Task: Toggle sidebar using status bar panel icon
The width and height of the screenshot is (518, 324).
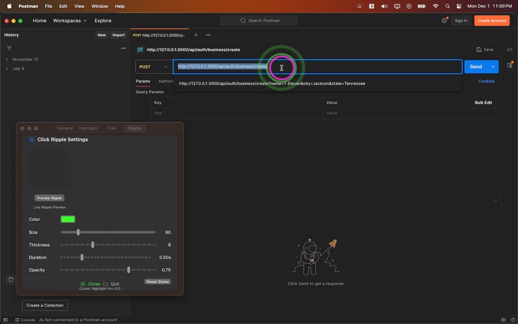Action: [x=6, y=319]
